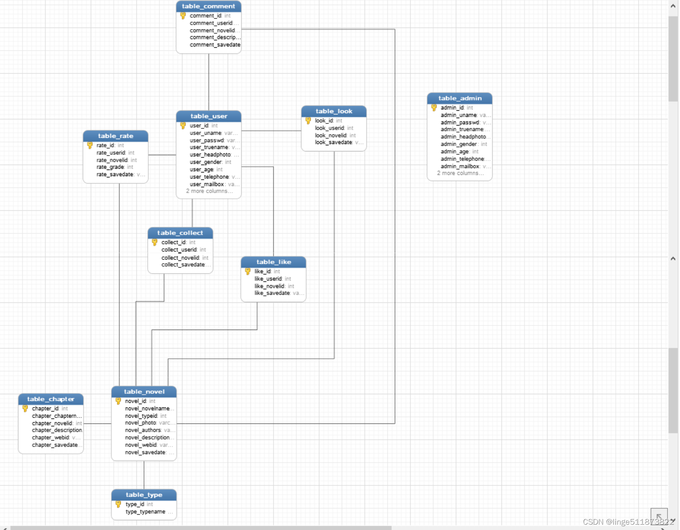Click the key icon next to admin_id
This screenshot has height=530, width=680.
(434, 107)
